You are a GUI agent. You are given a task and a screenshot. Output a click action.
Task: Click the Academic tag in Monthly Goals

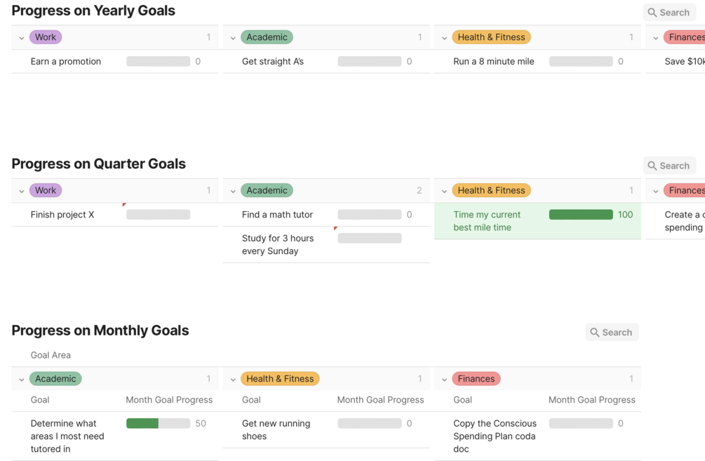(x=55, y=379)
